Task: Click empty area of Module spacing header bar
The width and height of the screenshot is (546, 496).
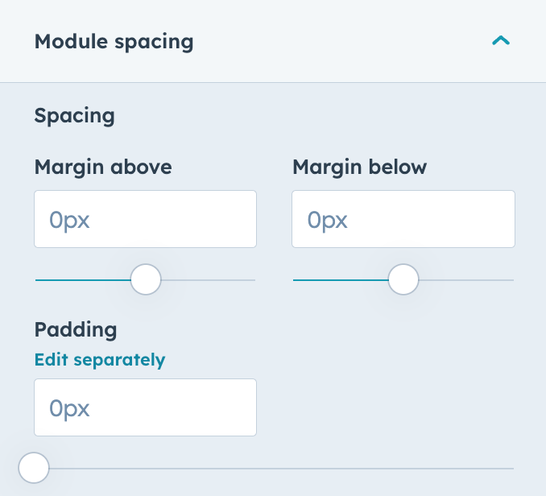Action: point(341,42)
